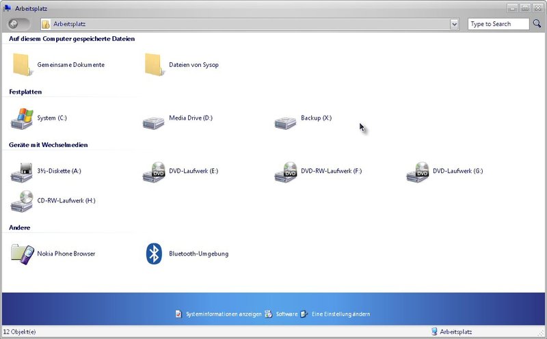Open CD-RW-Laufwerk (H:) drive

pos(22,201)
